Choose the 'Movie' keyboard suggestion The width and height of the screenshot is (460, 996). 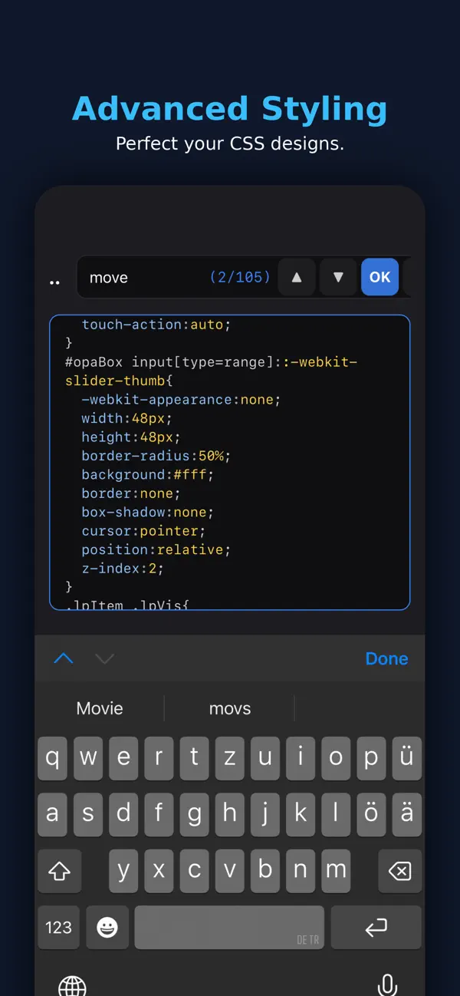tap(100, 708)
